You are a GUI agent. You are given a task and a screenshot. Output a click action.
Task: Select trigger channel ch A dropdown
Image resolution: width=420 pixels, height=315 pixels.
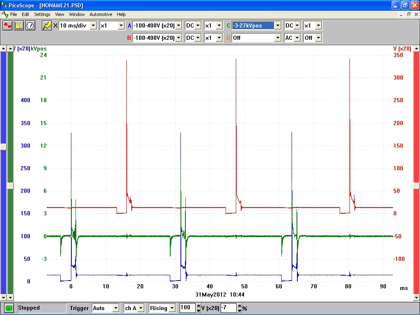point(141,308)
